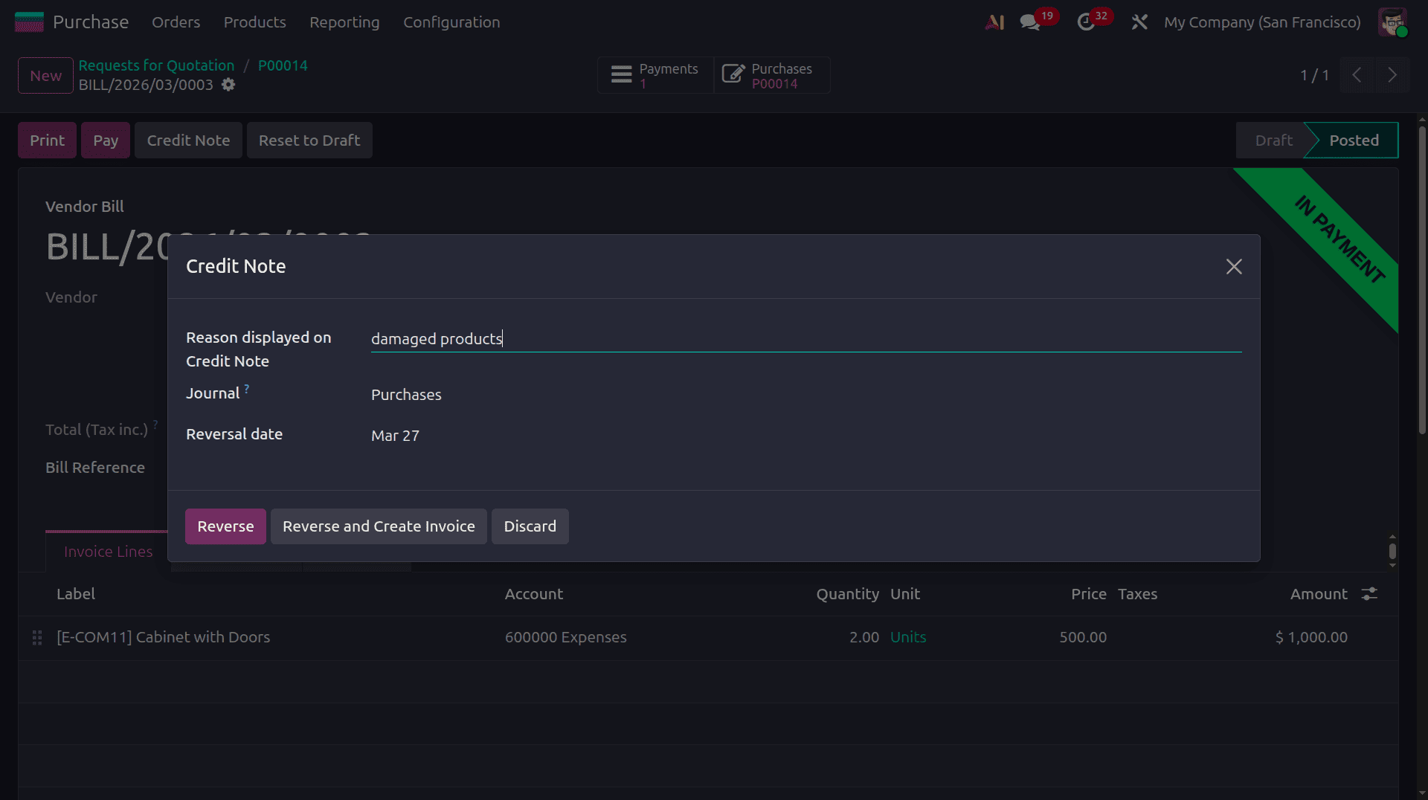Open the AI assistant icon in the top bar

pos(995,22)
